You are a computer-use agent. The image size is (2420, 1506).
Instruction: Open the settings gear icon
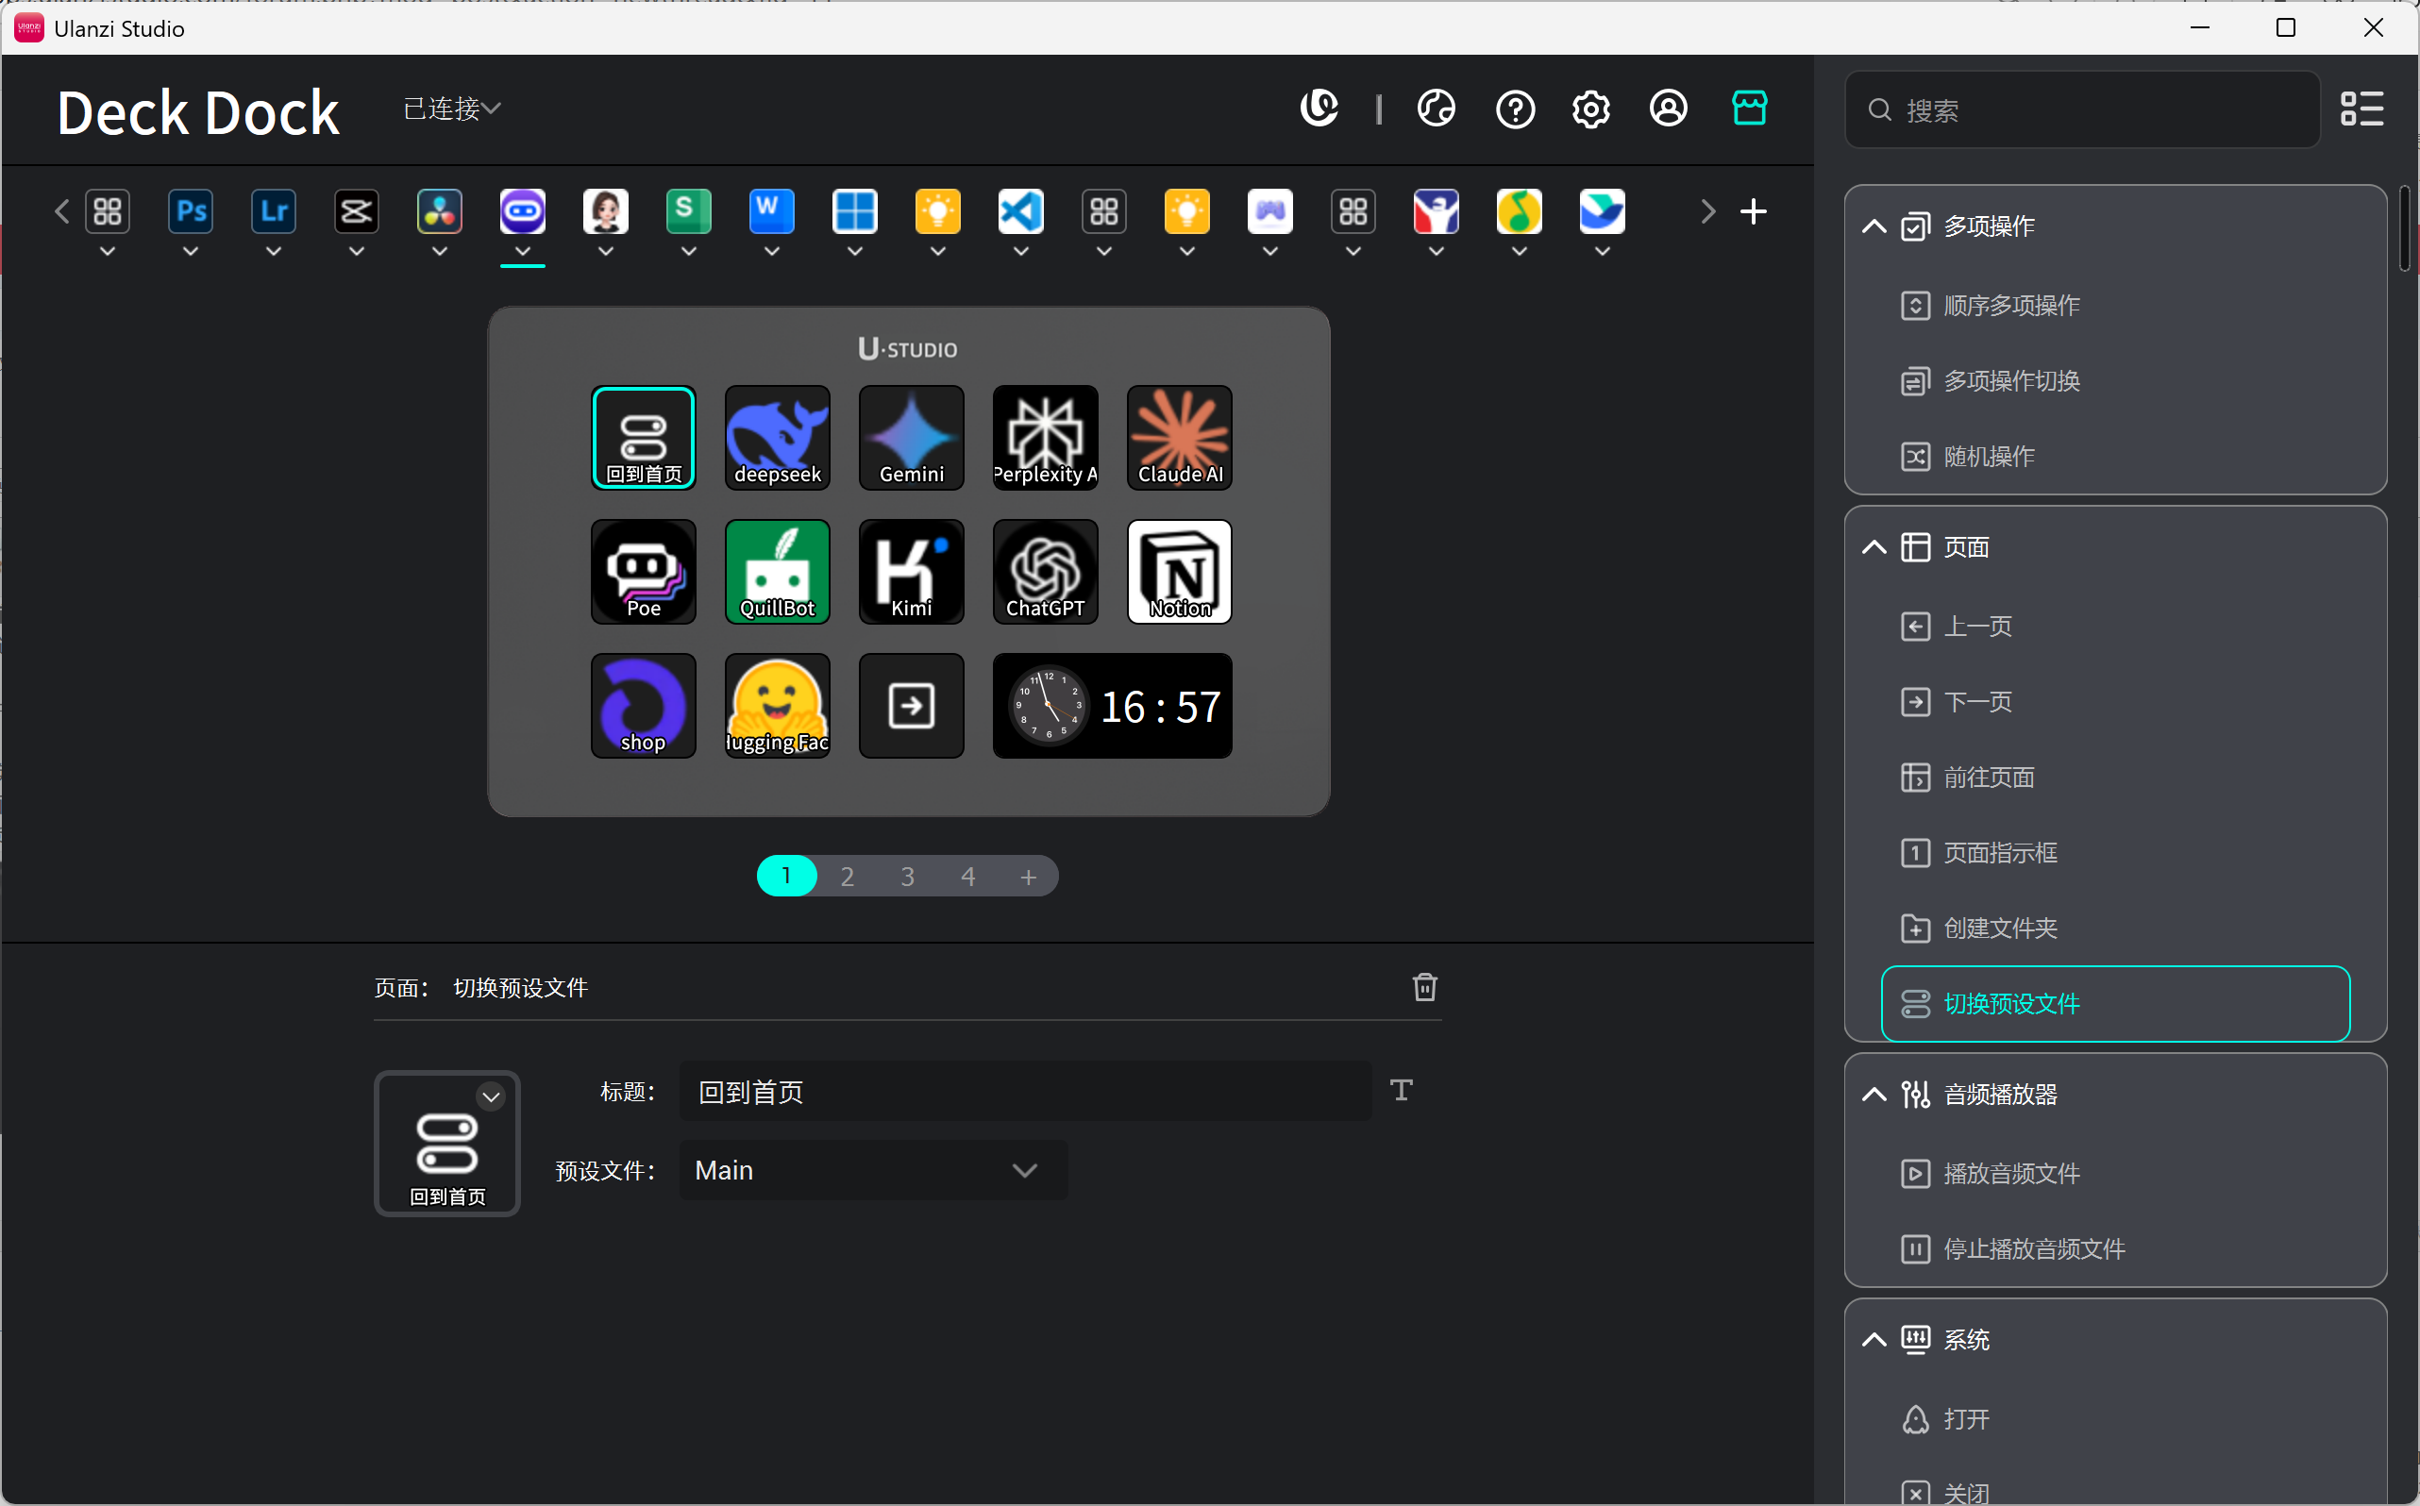(x=1591, y=109)
